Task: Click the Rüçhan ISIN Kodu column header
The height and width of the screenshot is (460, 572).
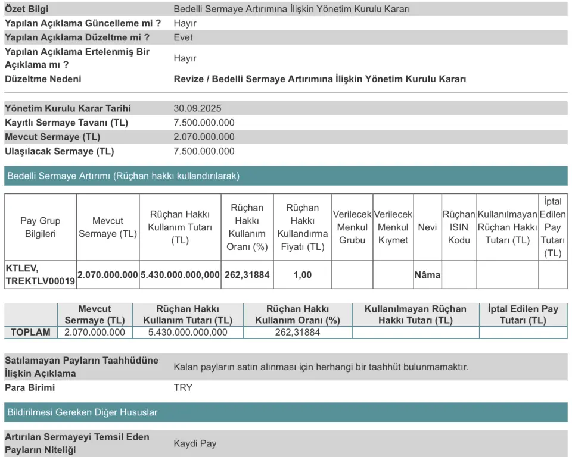Action: click(459, 227)
